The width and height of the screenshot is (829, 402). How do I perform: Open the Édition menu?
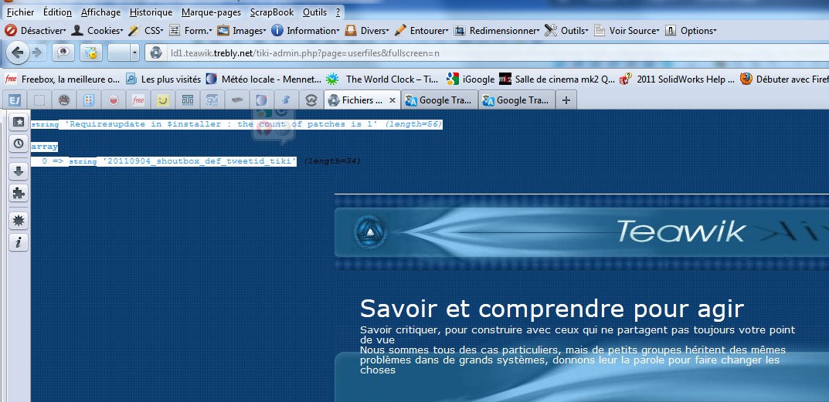tap(57, 12)
